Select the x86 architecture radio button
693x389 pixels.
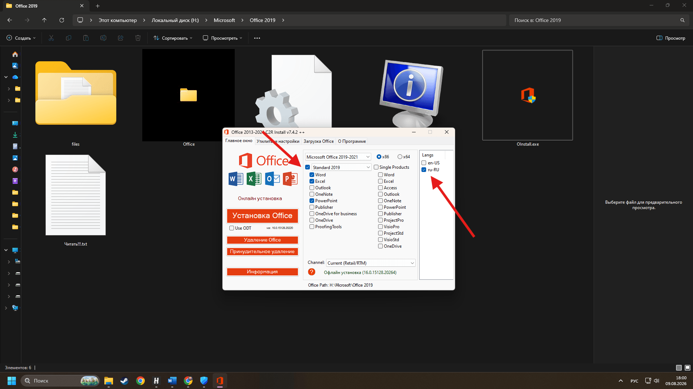pyautogui.click(x=379, y=157)
